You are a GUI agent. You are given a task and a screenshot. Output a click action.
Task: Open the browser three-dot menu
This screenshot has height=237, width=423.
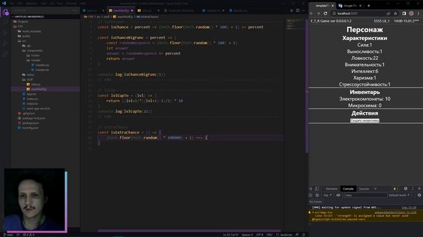tap(418, 13)
